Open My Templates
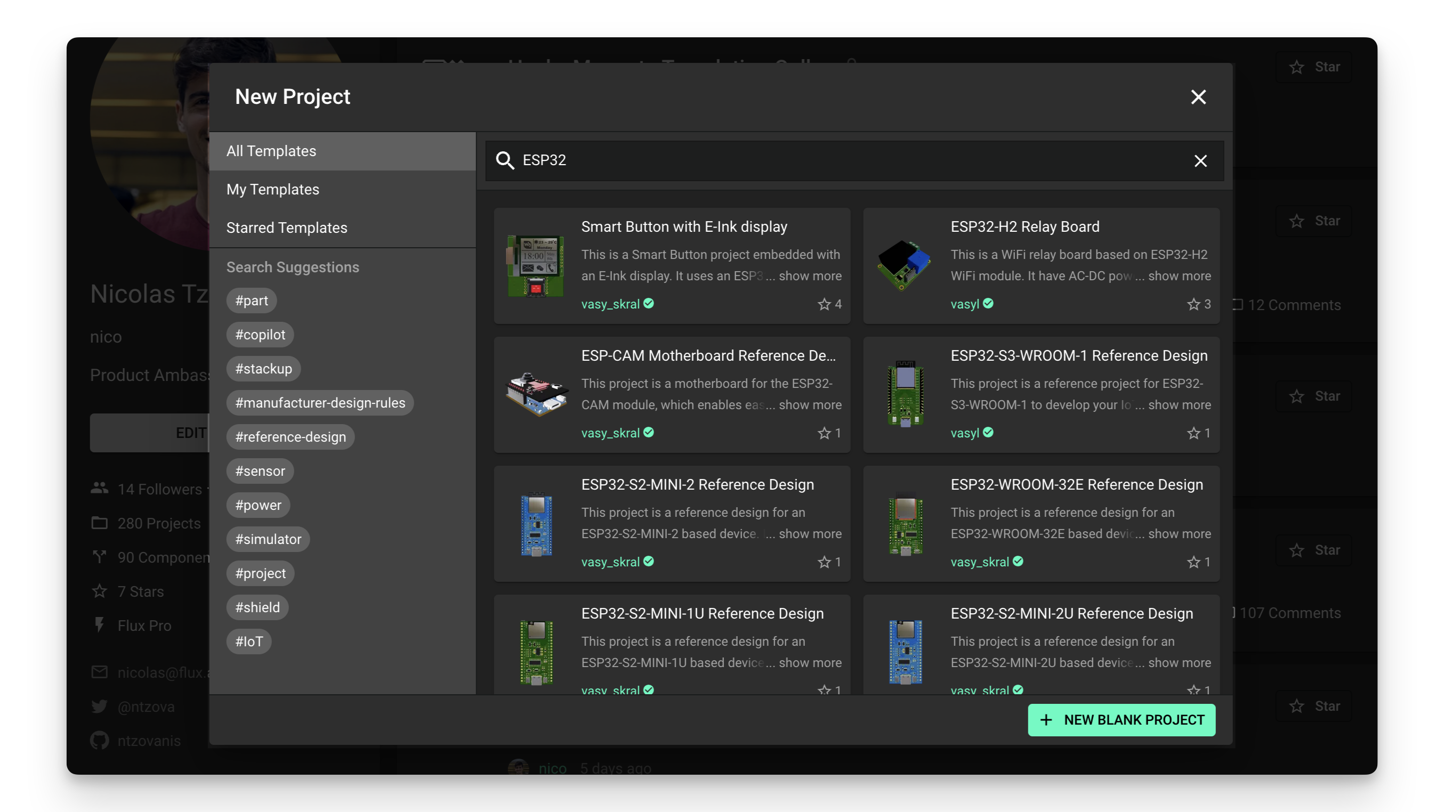The width and height of the screenshot is (1444, 812). pyautogui.click(x=342, y=189)
